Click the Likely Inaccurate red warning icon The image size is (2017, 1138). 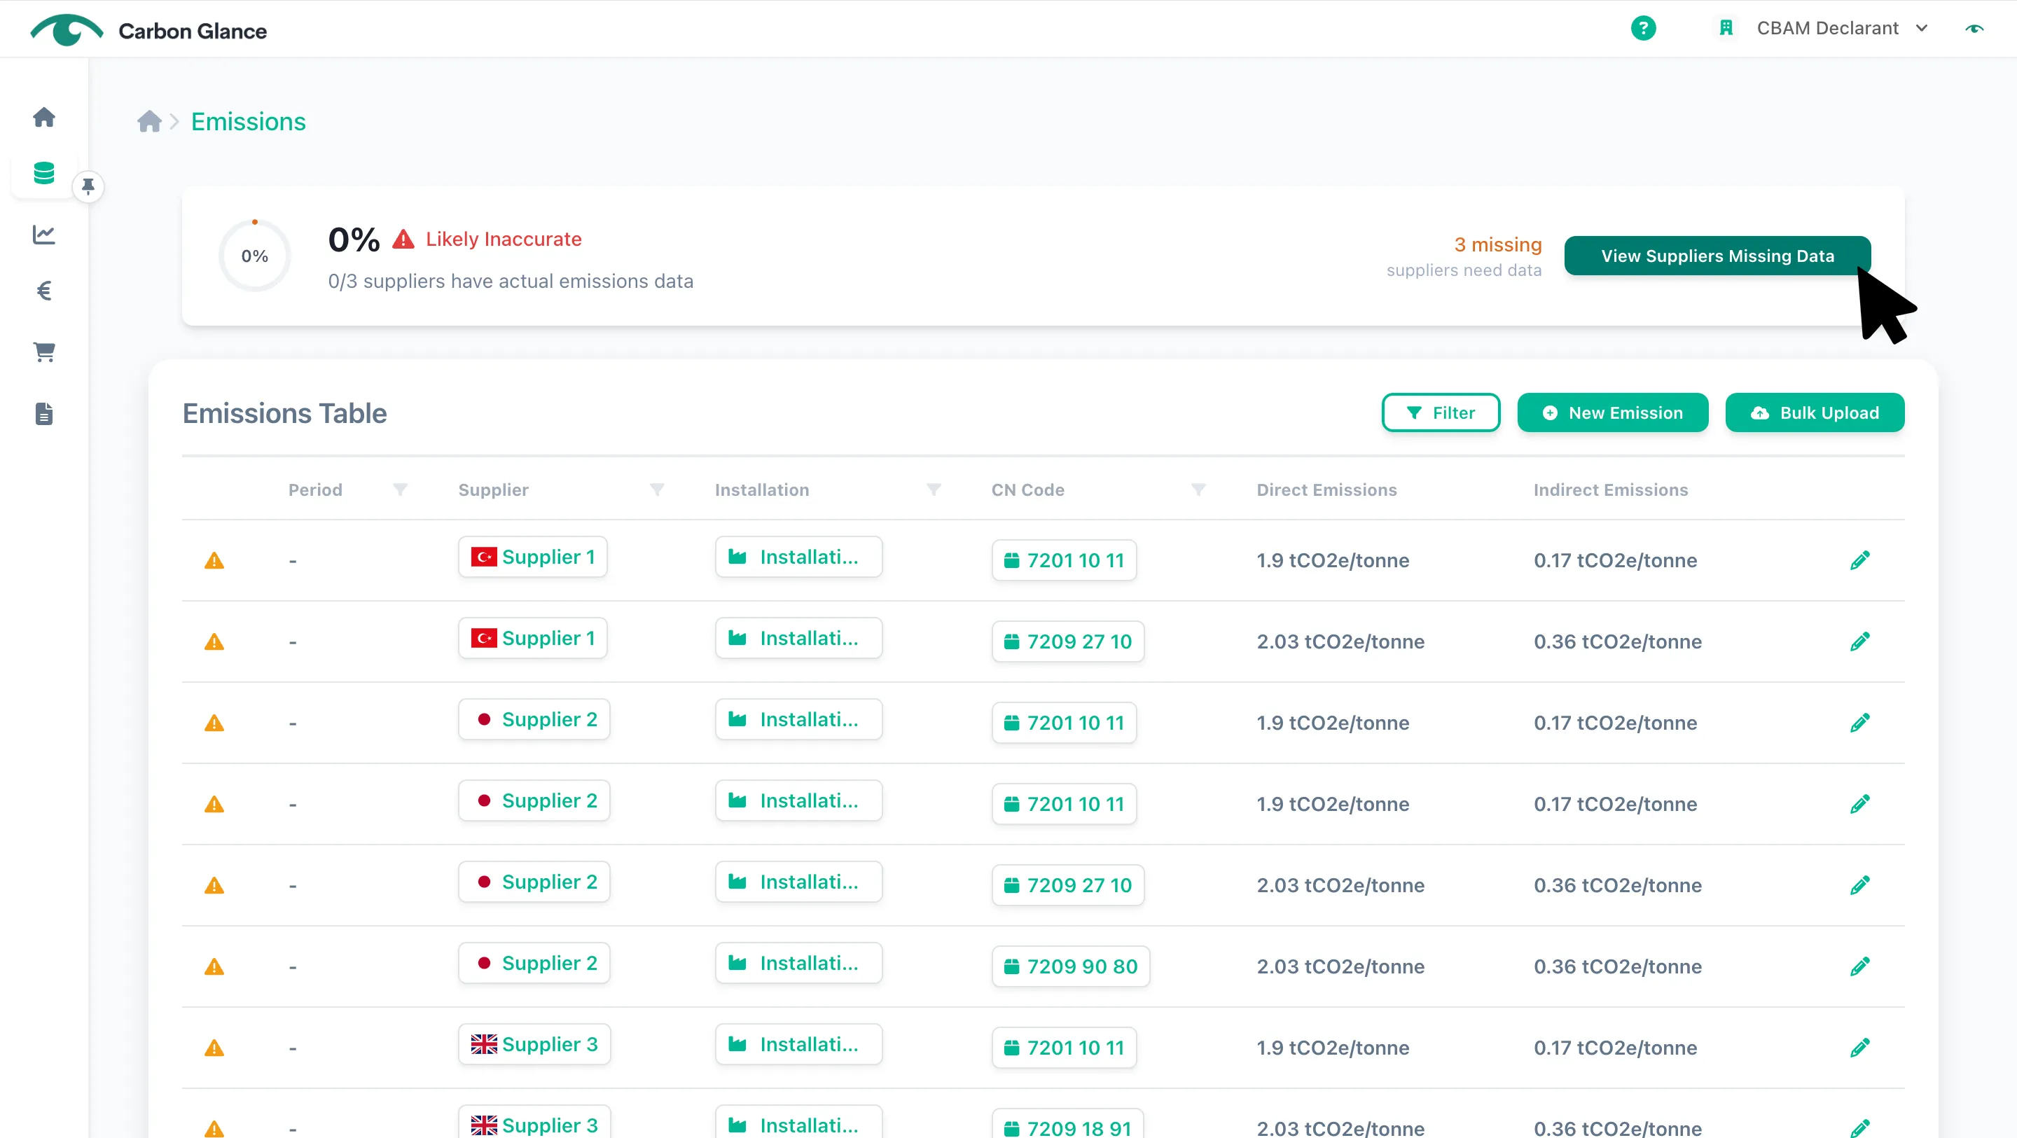403,239
